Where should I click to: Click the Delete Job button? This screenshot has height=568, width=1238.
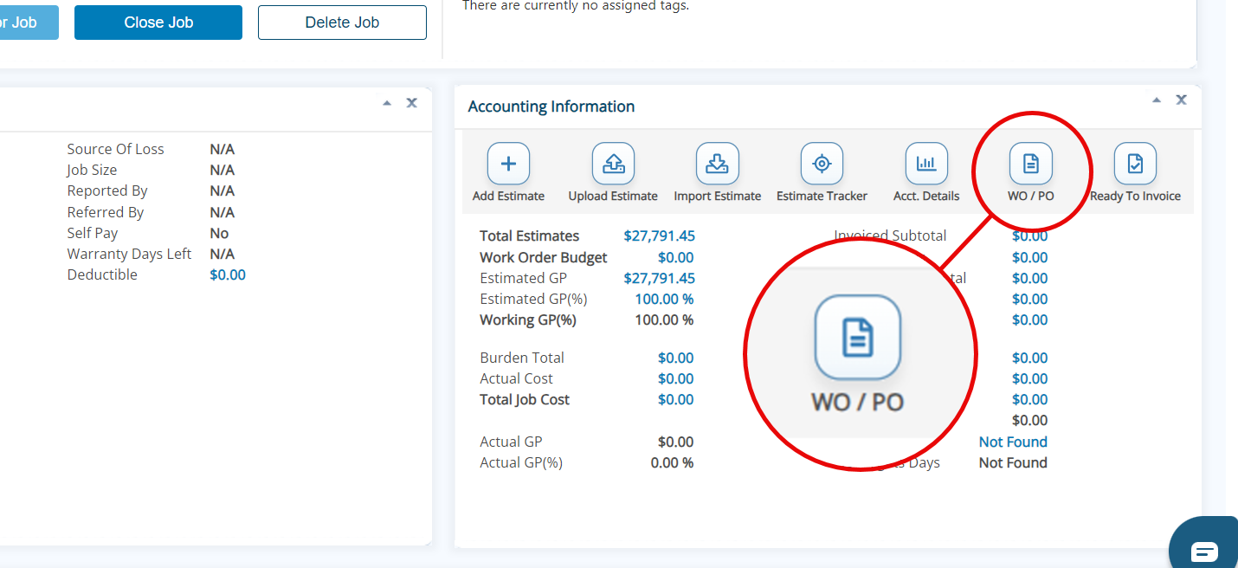coord(342,23)
